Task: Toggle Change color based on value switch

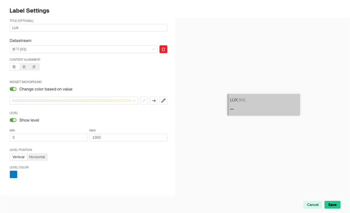Action: point(13,89)
